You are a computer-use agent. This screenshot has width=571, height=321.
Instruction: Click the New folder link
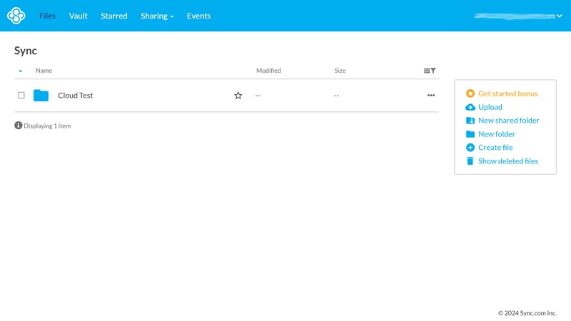[496, 134]
